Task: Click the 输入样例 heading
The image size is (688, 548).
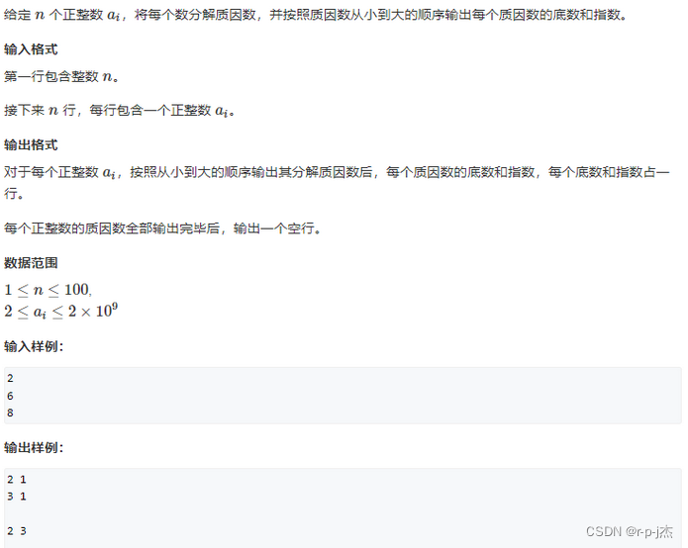Action: point(34,346)
